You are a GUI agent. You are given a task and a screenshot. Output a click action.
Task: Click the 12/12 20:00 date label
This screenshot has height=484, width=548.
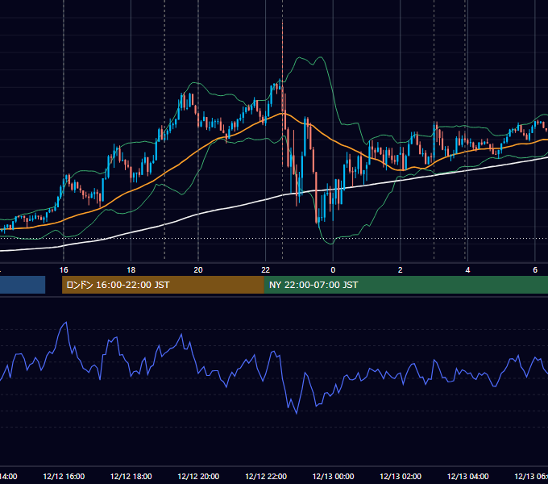pyautogui.click(x=198, y=476)
